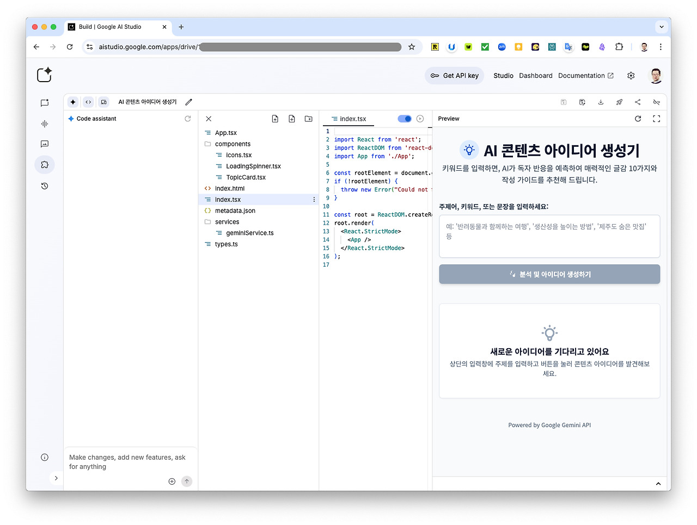Send the Code assistant prompt
The width and height of the screenshot is (697, 525).
coord(187,481)
